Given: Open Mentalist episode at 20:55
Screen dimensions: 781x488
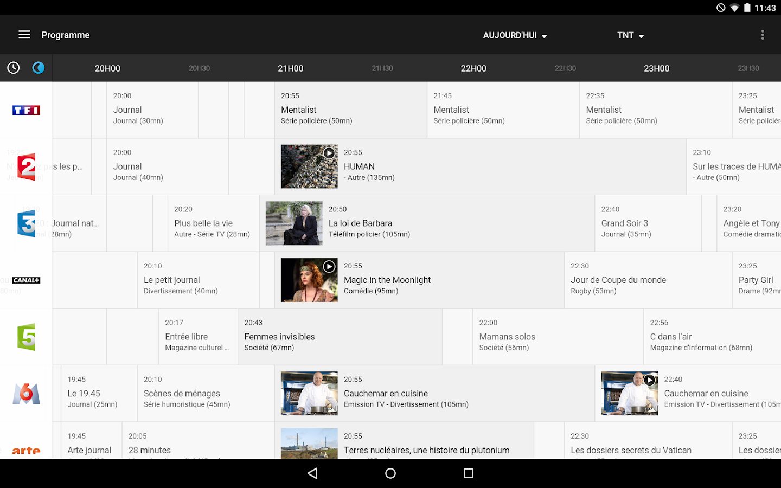Looking at the screenshot, I should pyautogui.click(x=351, y=110).
